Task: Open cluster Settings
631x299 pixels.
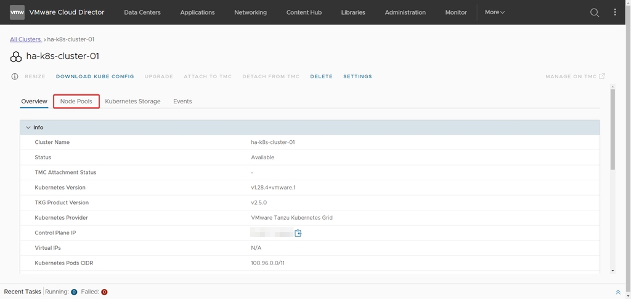Action: tap(357, 77)
